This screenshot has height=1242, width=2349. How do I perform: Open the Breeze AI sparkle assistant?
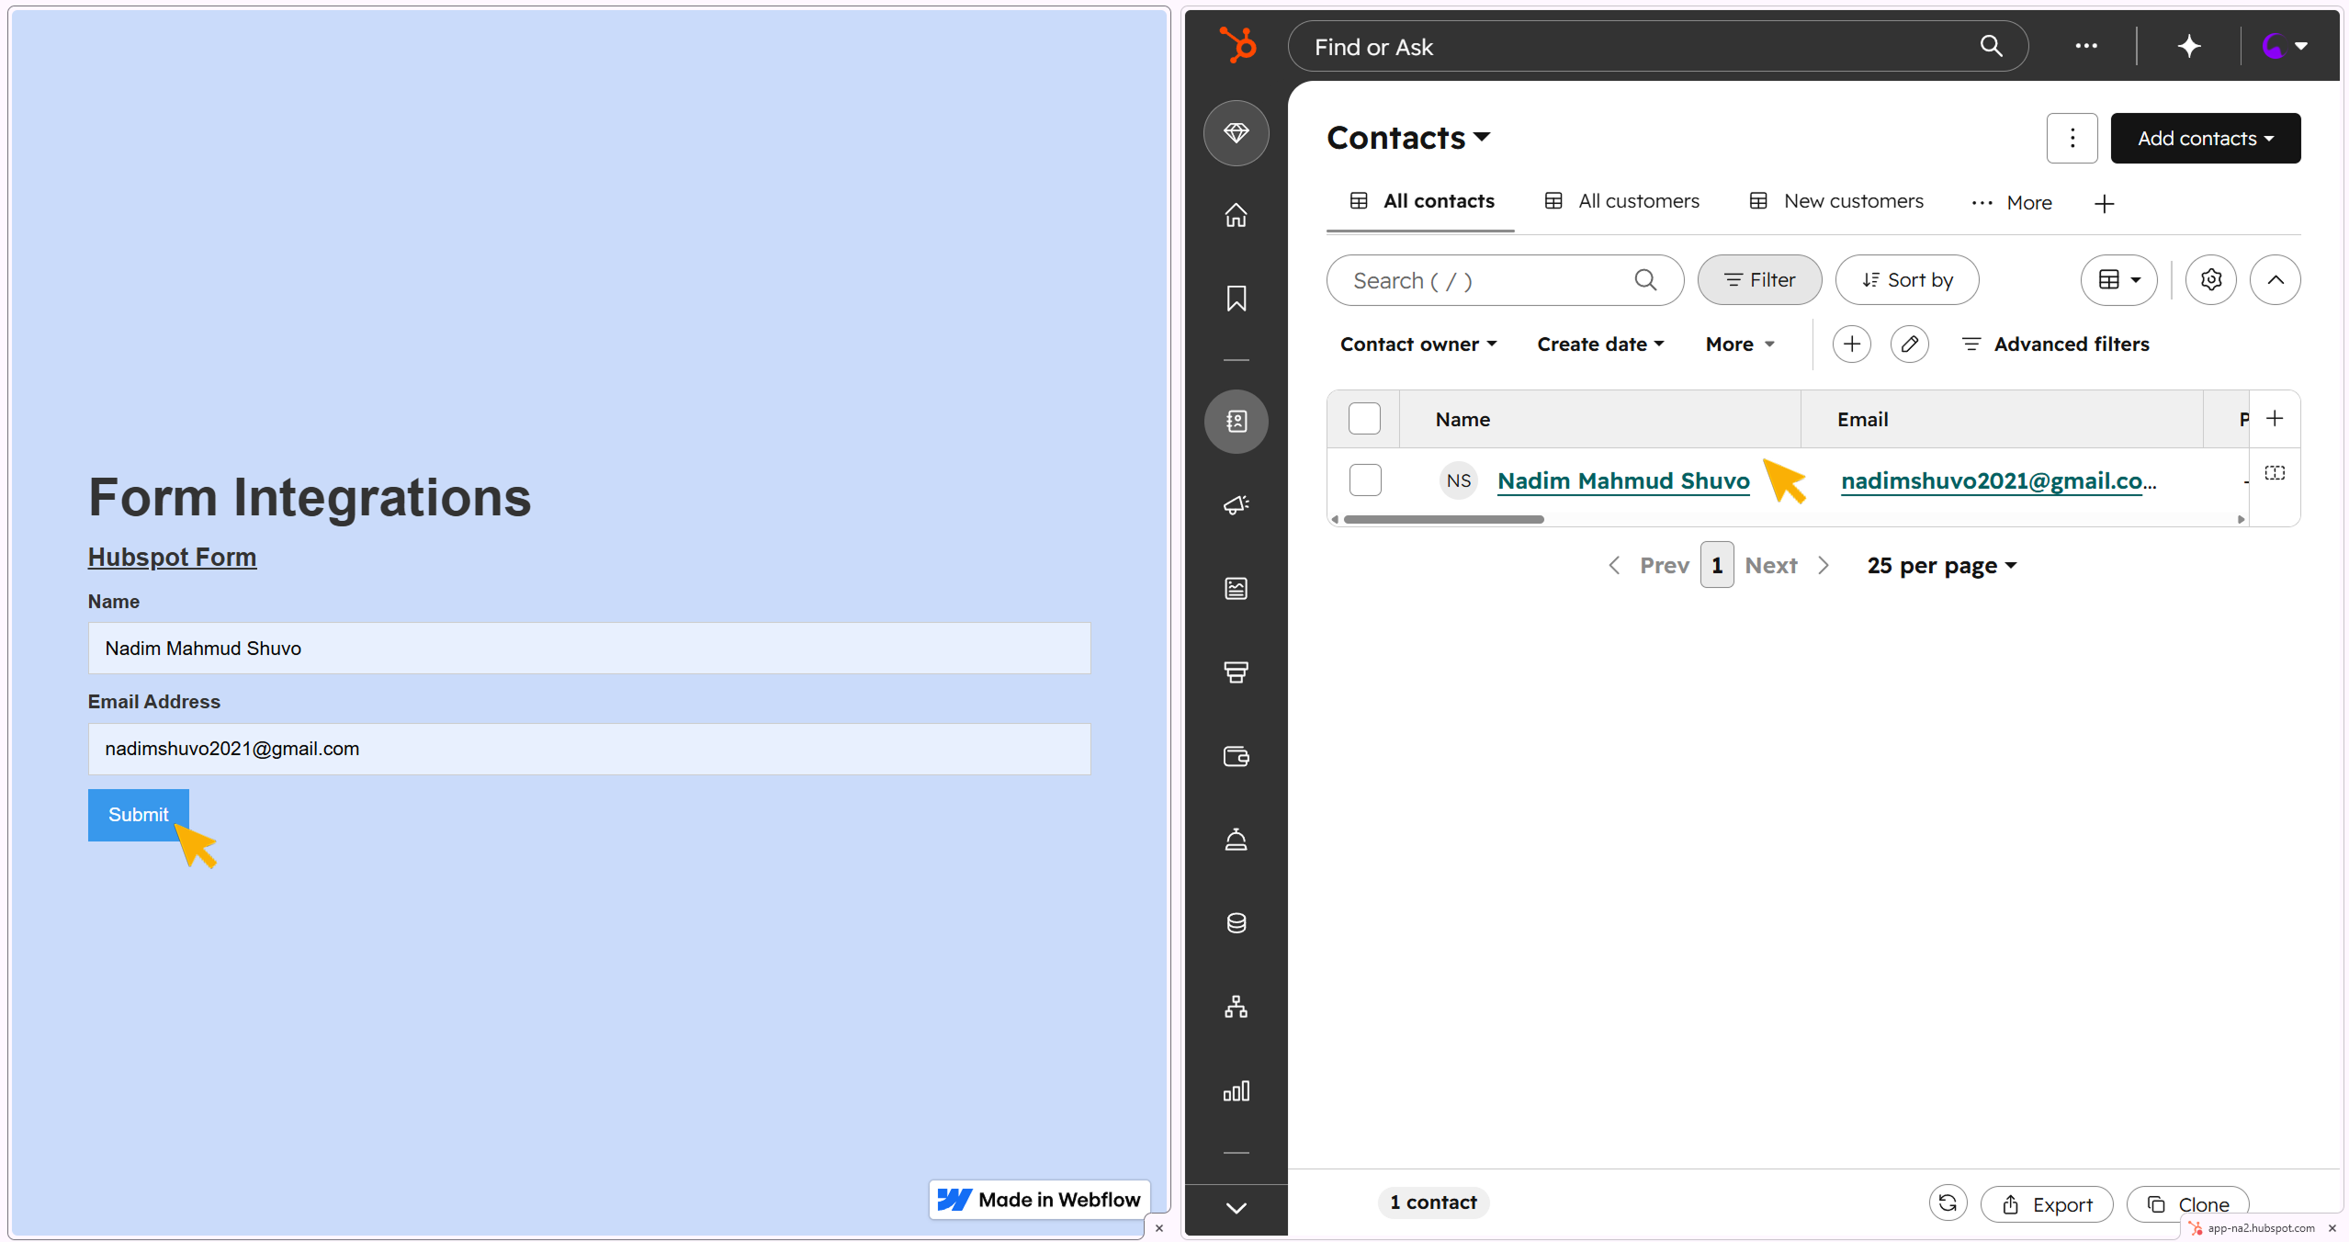(x=2189, y=46)
